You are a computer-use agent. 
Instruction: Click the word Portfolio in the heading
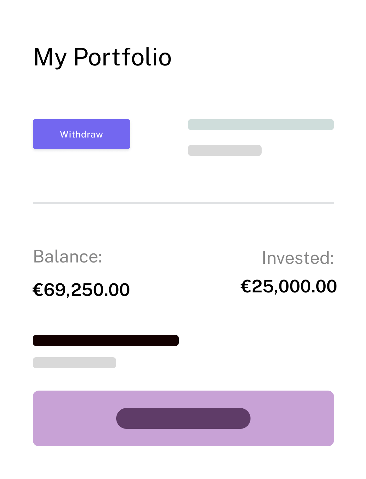[x=122, y=57]
